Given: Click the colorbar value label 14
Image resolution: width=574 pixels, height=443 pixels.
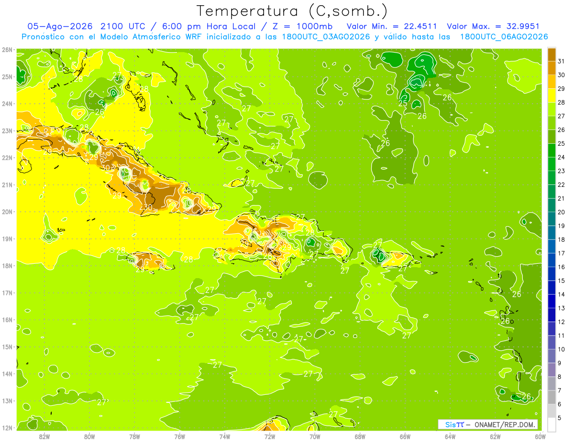Looking at the screenshot, I should (561, 294).
